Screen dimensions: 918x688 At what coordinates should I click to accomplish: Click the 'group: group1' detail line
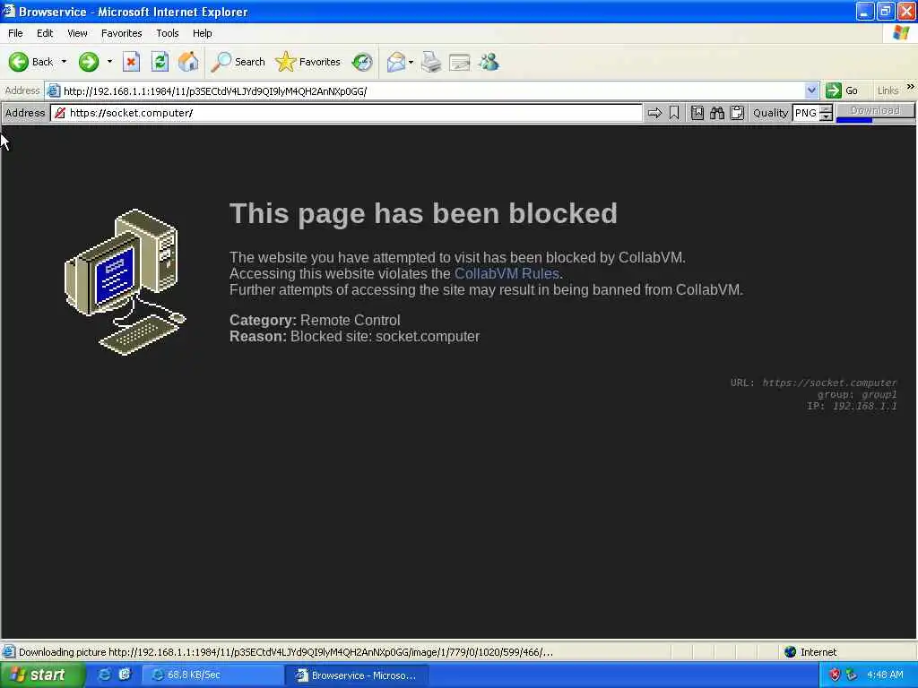(x=857, y=394)
